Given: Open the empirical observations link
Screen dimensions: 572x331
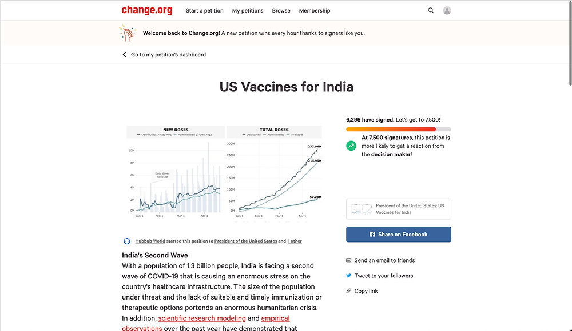Looking at the screenshot, I should tap(276, 318).
